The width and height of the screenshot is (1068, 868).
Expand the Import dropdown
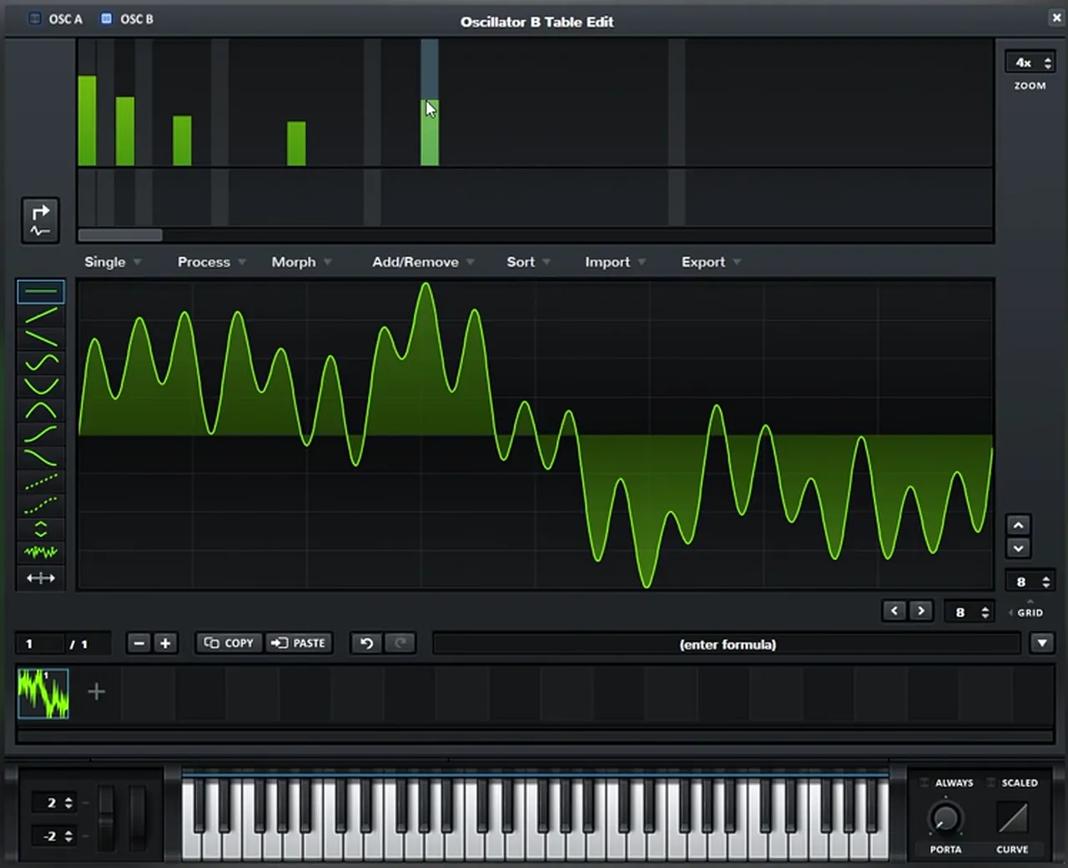[616, 262]
